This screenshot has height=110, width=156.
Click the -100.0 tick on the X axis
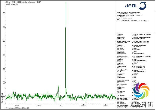click(83, 105)
